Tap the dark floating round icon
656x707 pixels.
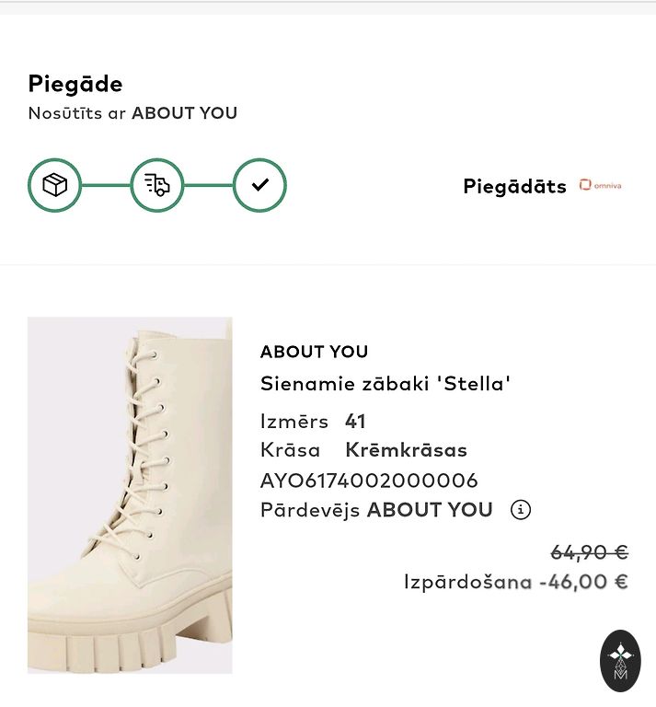point(620,661)
